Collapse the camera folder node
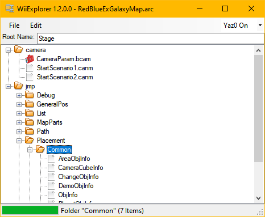 pos(8,50)
